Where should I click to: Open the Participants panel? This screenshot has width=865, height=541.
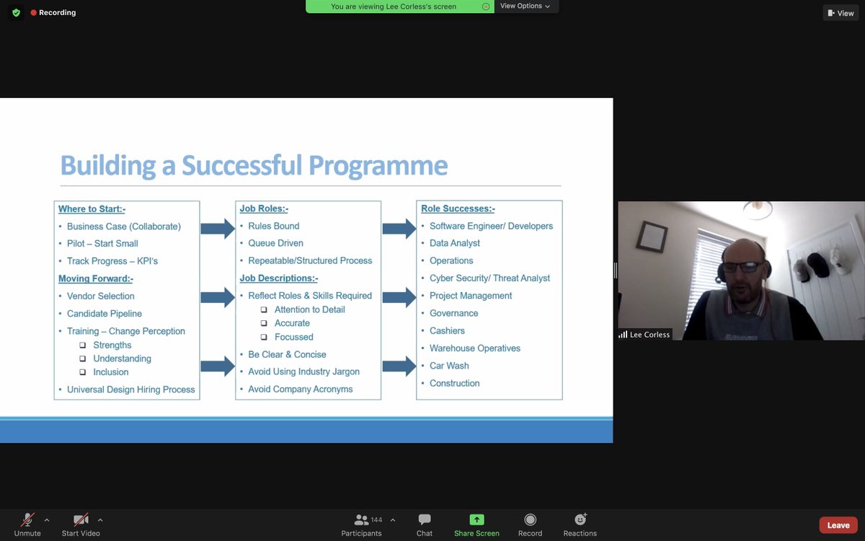pos(362,524)
